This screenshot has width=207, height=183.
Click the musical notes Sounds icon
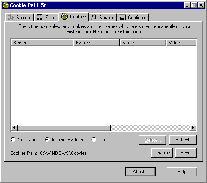93,18
